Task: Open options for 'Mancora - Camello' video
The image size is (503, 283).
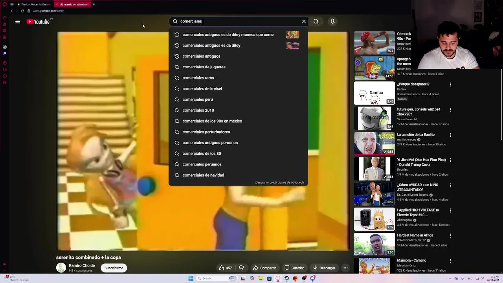Action: (451, 261)
